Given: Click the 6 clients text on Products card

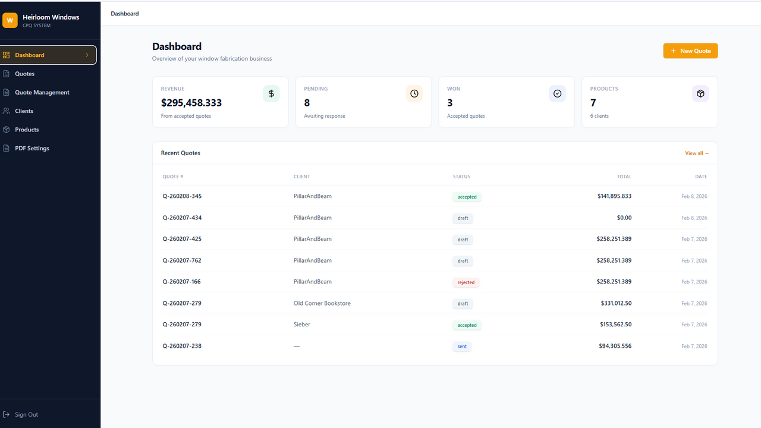Looking at the screenshot, I should point(599,116).
